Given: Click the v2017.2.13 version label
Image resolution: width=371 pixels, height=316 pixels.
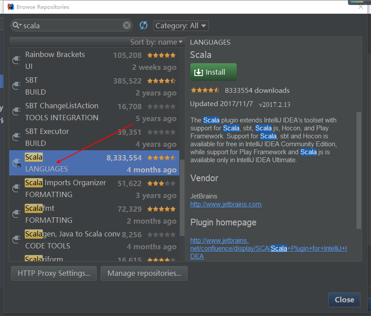Looking at the screenshot, I should (x=274, y=104).
